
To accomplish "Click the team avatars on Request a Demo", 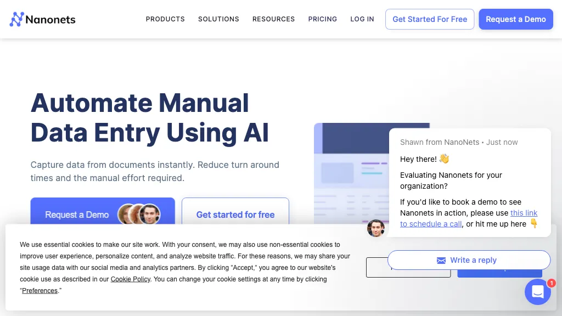I will tap(139, 215).
